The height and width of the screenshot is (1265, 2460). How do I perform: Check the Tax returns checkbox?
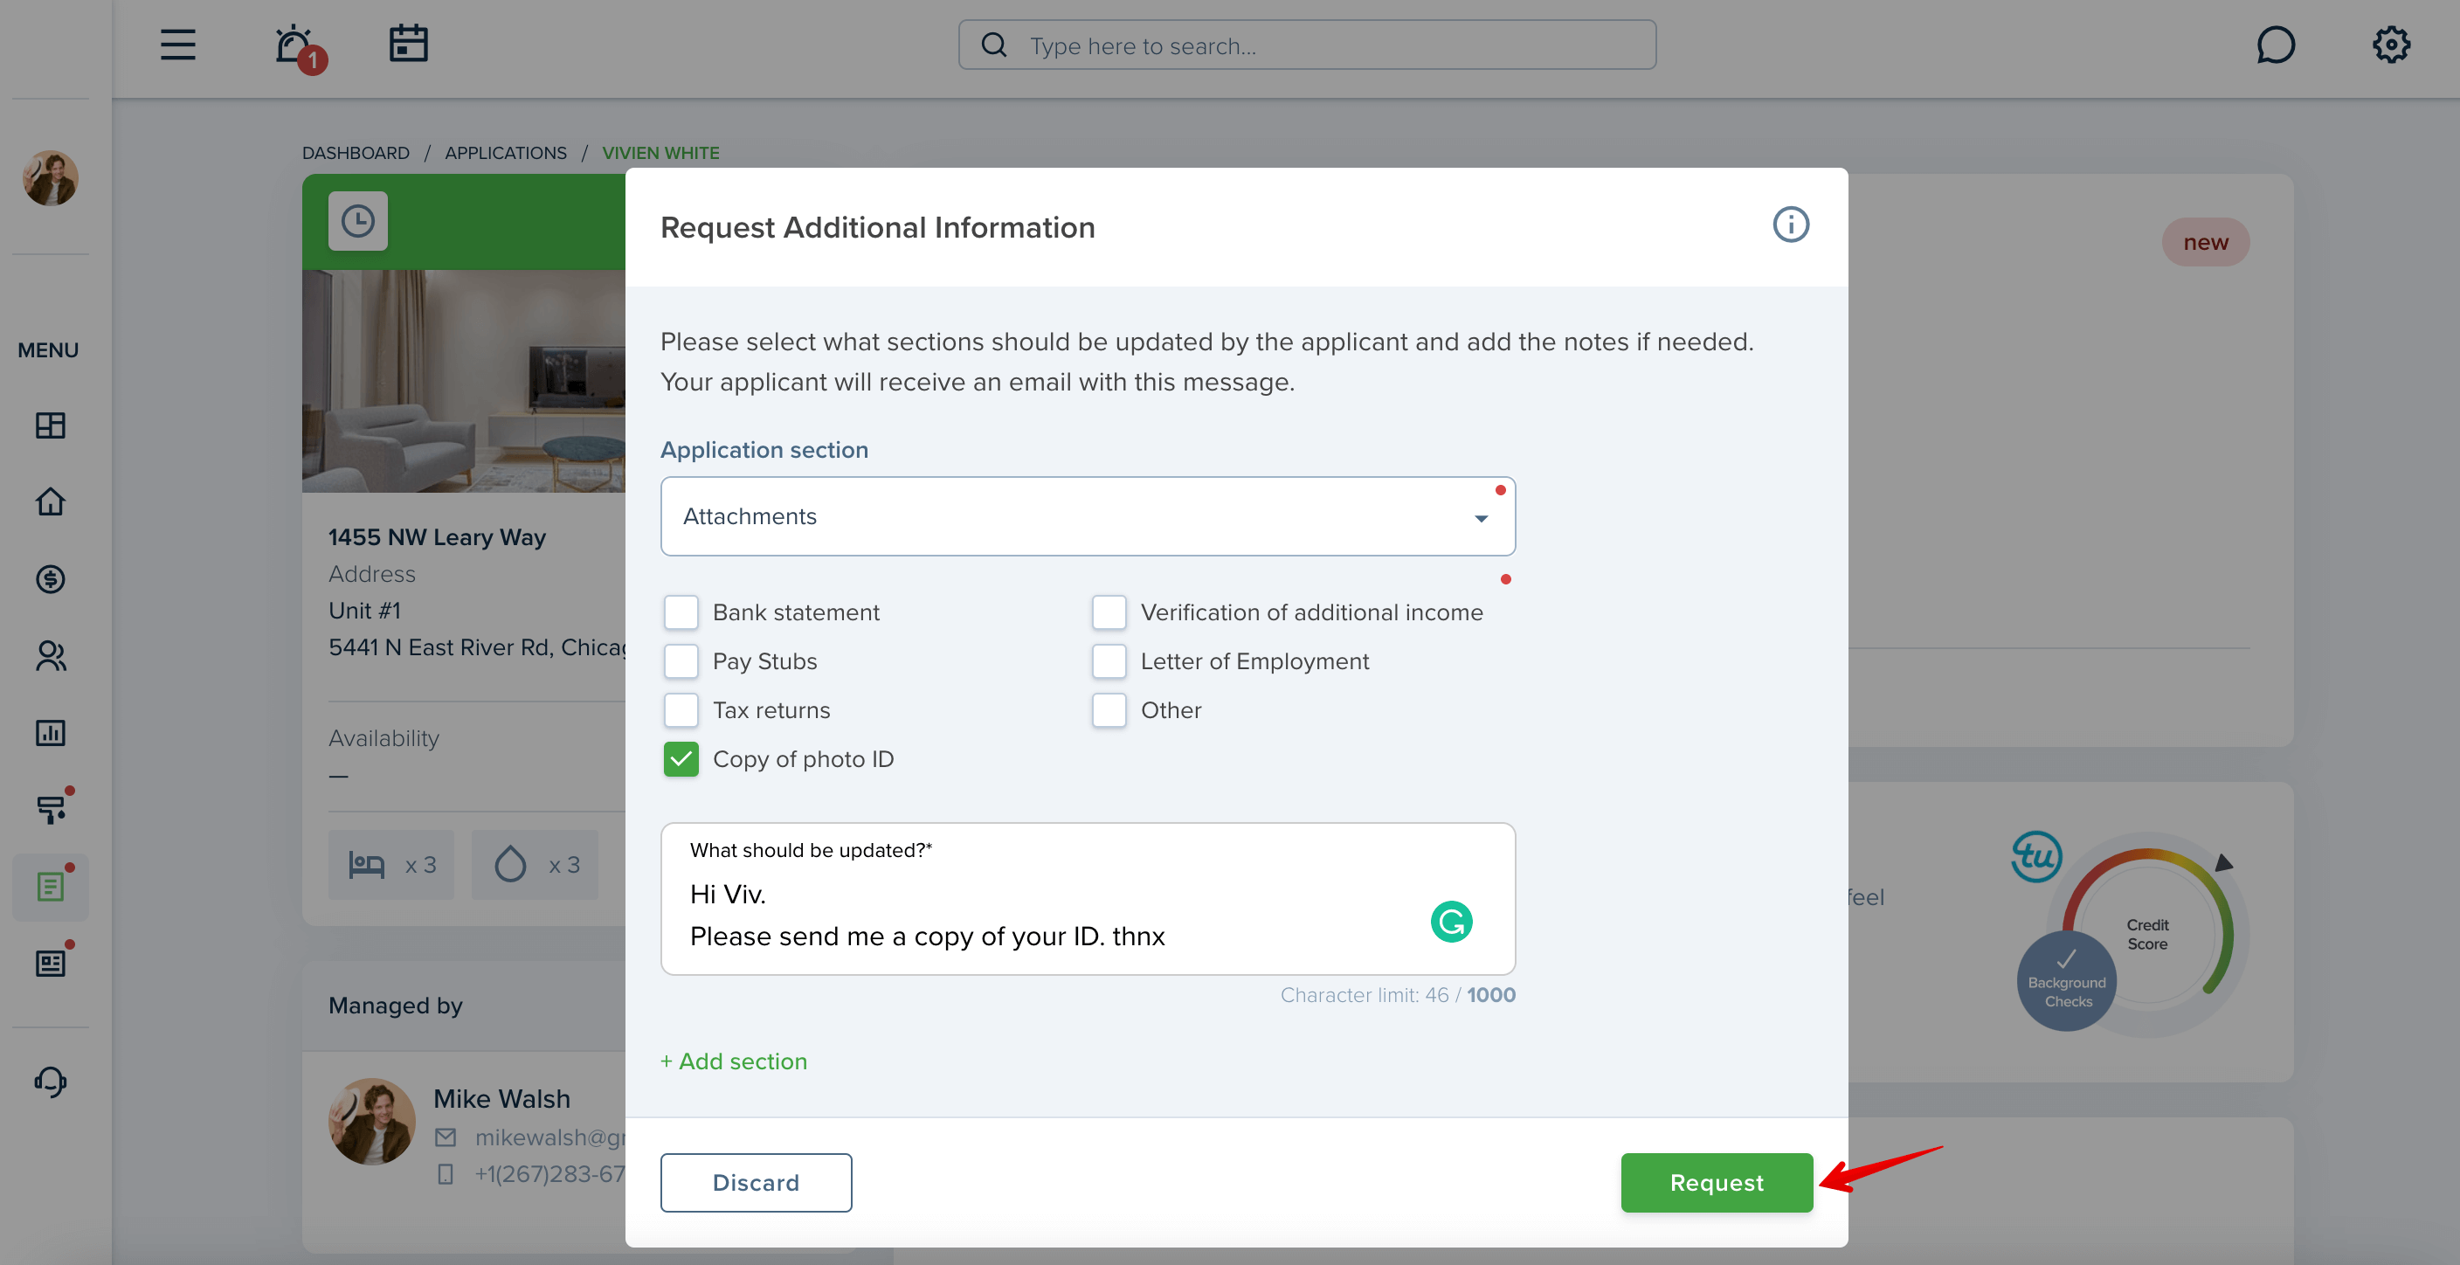(681, 710)
